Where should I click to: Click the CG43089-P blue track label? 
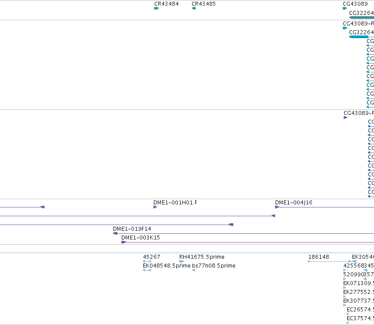point(359,113)
